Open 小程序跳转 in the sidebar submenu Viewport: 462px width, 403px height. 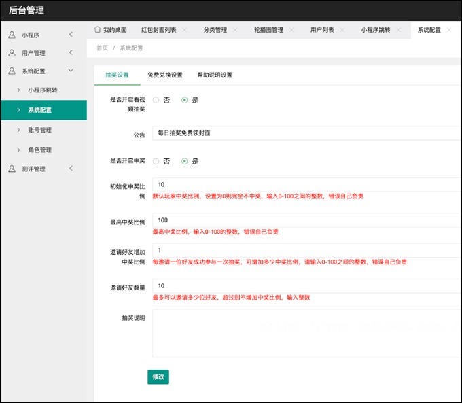[x=43, y=90]
